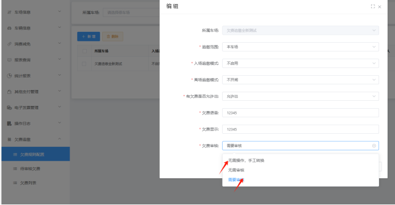Click the 消费减免 ticket icon

pyautogui.click(x=9, y=44)
